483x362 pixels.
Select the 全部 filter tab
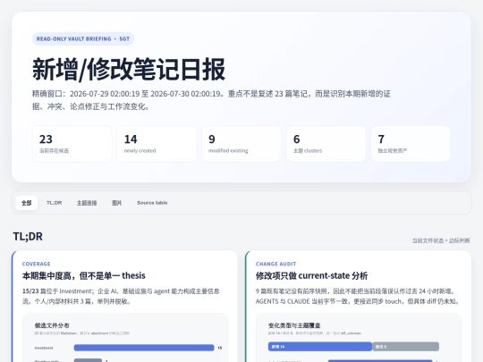tap(27, 203)
